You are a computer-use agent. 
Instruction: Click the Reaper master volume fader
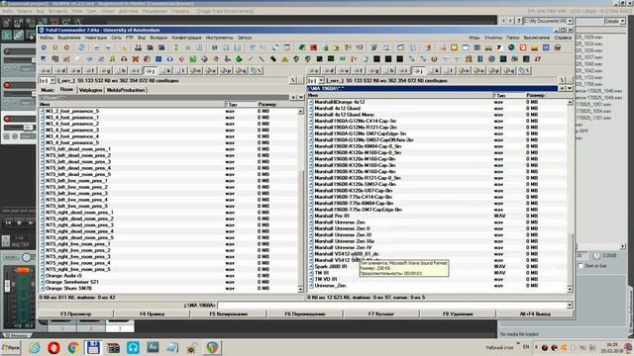click(x=7, y=286)
